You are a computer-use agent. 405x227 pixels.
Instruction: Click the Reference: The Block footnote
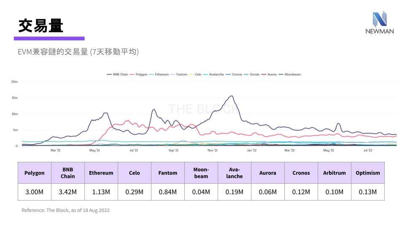click(x=66, y=210)
